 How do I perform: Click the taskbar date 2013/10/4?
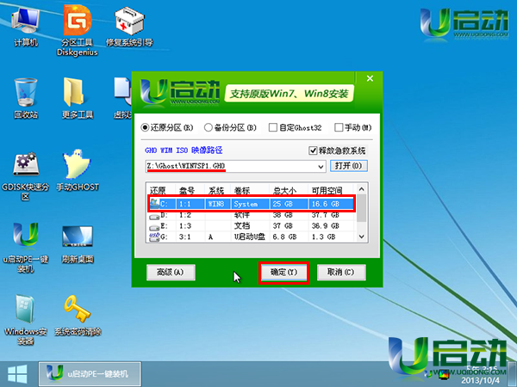[x=481, y=380]
